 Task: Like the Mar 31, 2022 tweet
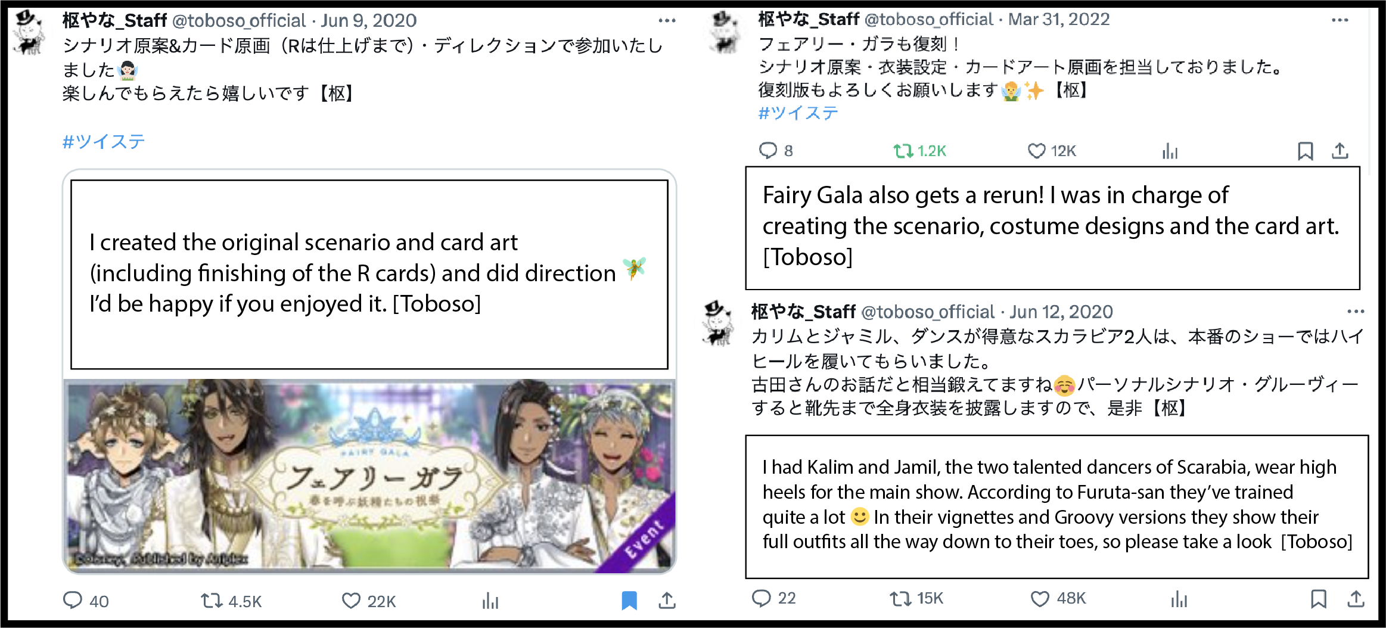[1037, 151]
